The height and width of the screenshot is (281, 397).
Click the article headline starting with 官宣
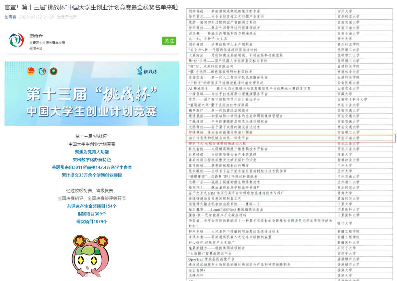click(91, 7)
